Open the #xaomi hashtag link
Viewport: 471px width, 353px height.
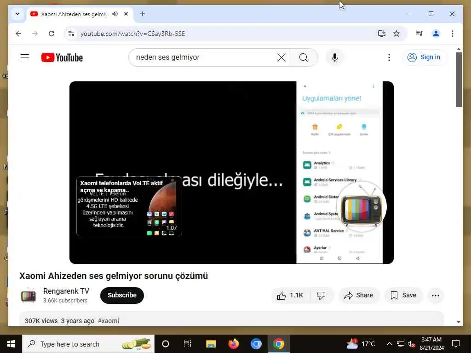click(x=109, y=321)
